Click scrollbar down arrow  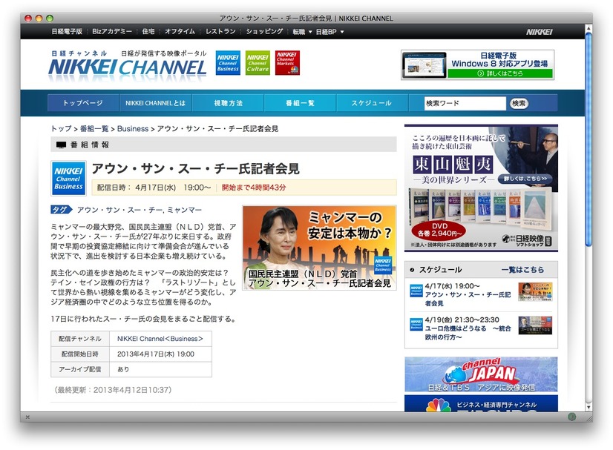tap(589, 408)
